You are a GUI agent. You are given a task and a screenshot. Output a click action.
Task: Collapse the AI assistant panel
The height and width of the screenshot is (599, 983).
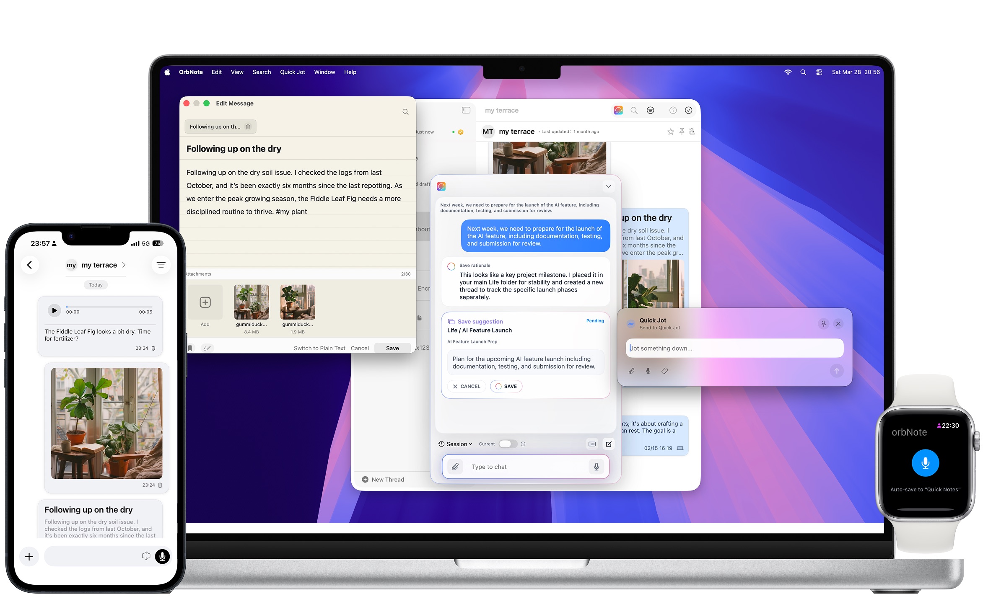(x=608, y=186)
